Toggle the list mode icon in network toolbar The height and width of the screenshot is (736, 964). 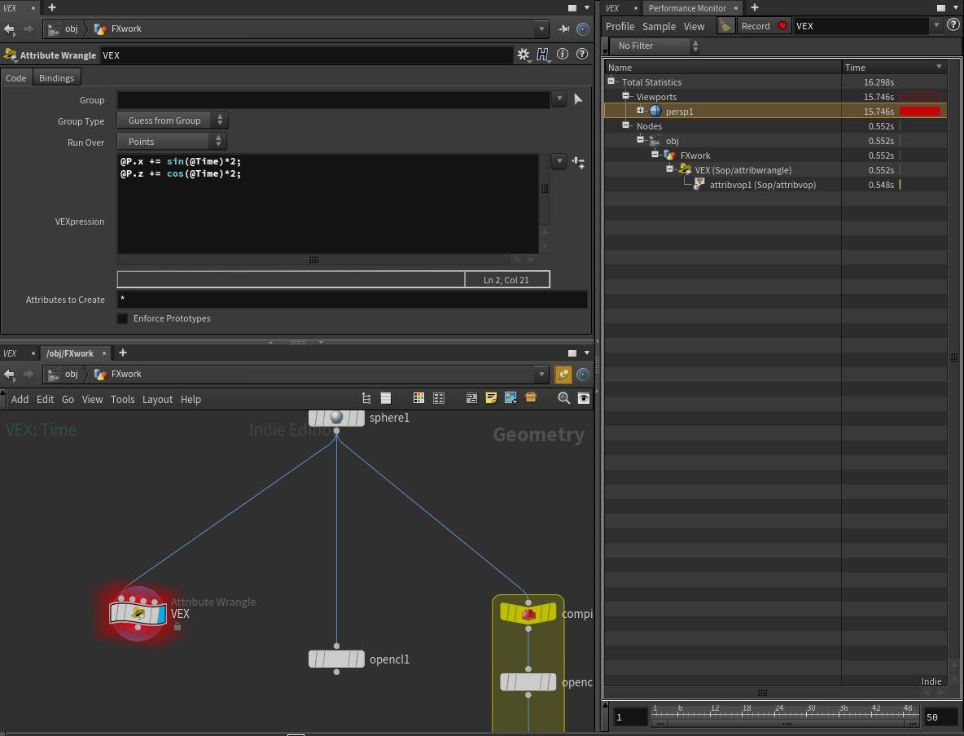click(385, 398)
